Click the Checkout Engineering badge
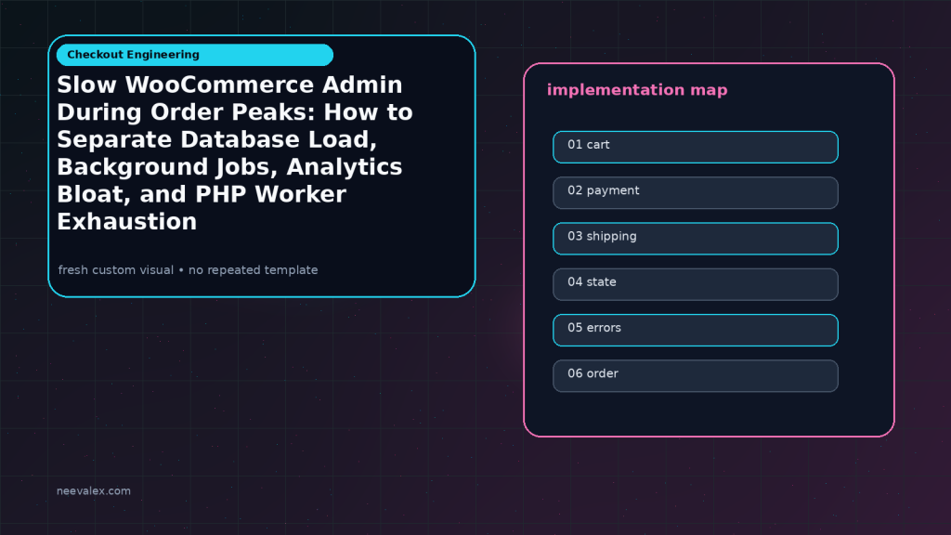The width and height of the screenshot is (951, 535). tap(195, 55)
